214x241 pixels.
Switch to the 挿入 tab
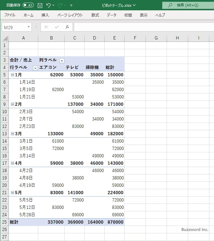click(x=45, y=15)
